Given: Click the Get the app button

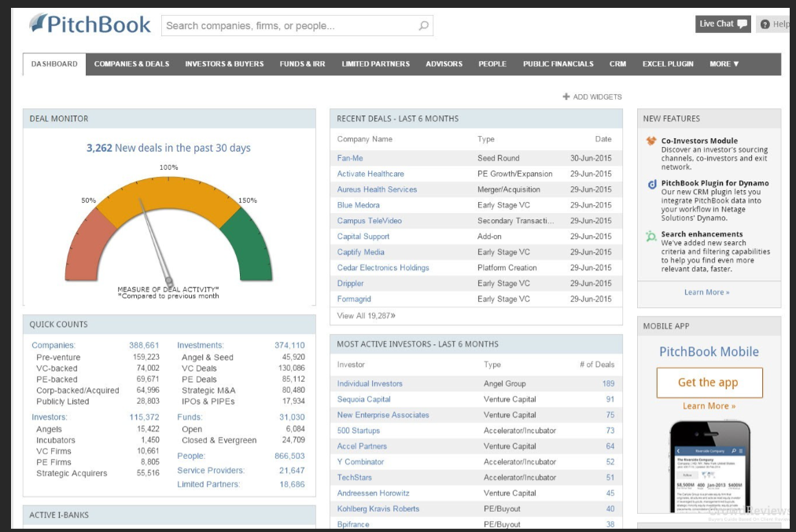Looking at the screenshot, I should (709, 383).
